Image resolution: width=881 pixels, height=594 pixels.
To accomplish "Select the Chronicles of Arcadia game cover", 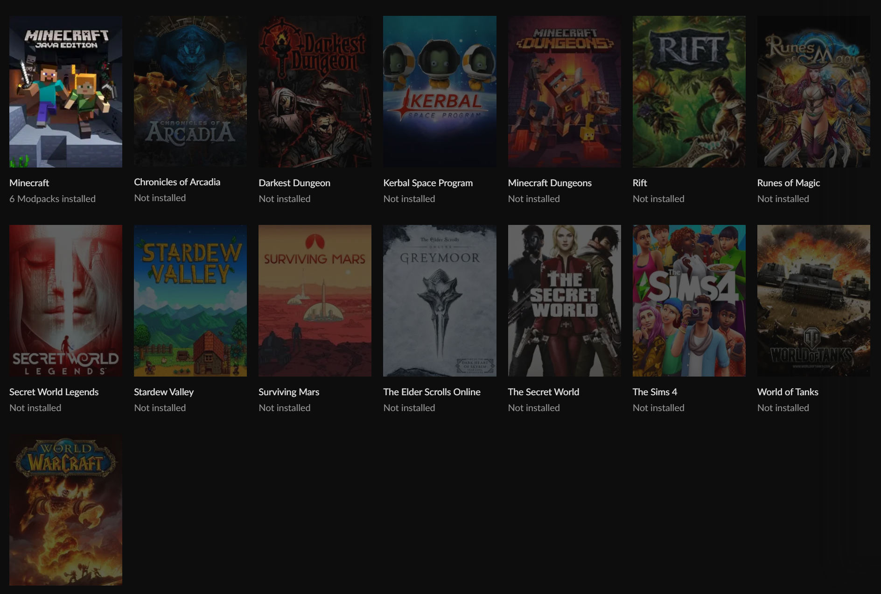I will point(190,91).
